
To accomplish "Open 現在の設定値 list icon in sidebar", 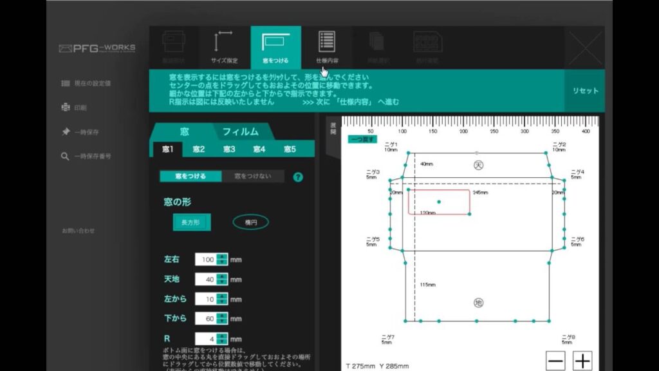I will pos(66,83).
